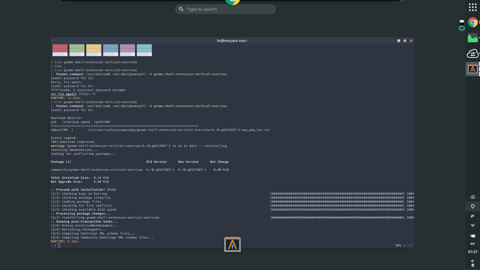This screenshot has width=480, height=270.
Task: Click the Alacritty icon at the screen bottom
Action: click(x=232, y=244)
